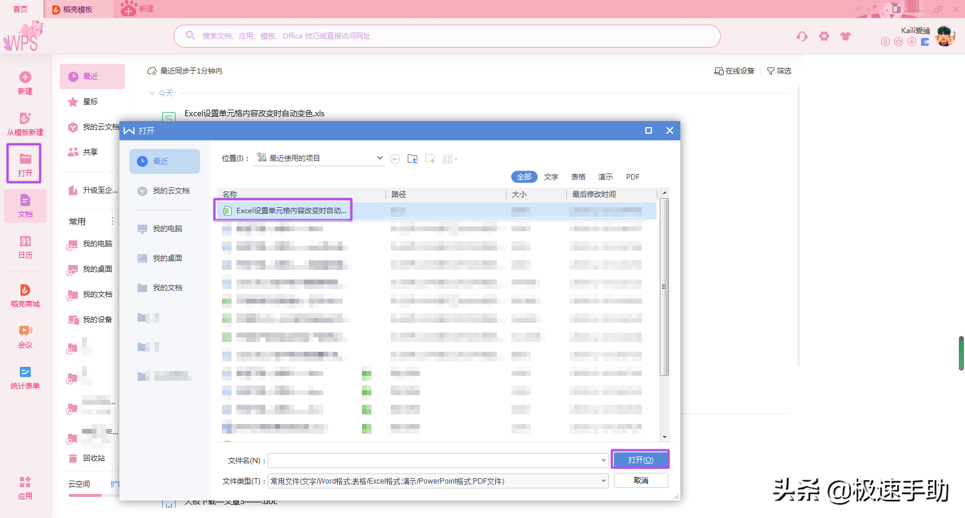This screenshot has height=518, width=965.
Task: Open 升级至企业 in WPS navigation
Action: [x=92, y=190]
